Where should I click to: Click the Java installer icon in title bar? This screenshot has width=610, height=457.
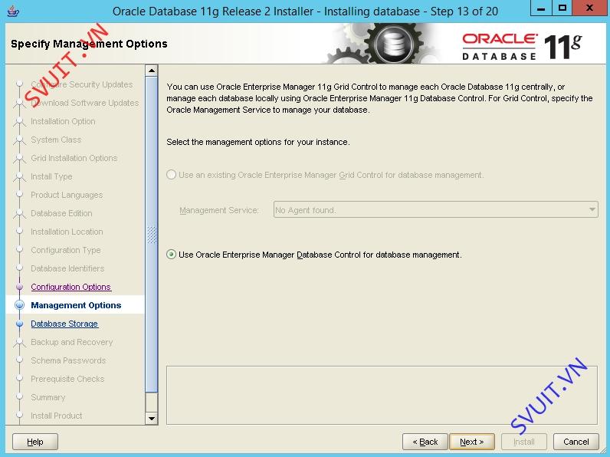13,11
